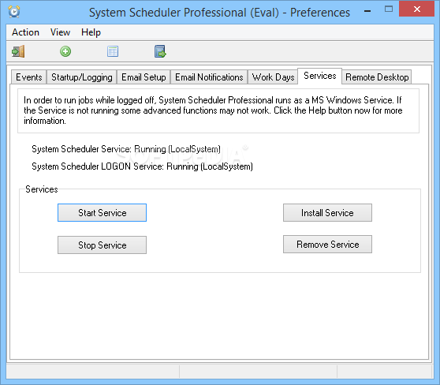Image resolution: width=440 pixels, height=385 pixels.
Task: Close the Preferences window
Action: [x=416, y=9]
